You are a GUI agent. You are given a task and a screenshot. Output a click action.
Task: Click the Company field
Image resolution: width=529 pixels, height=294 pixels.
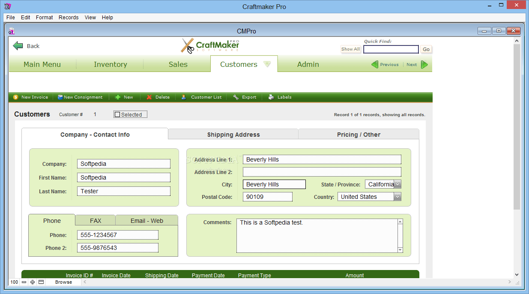124,164
